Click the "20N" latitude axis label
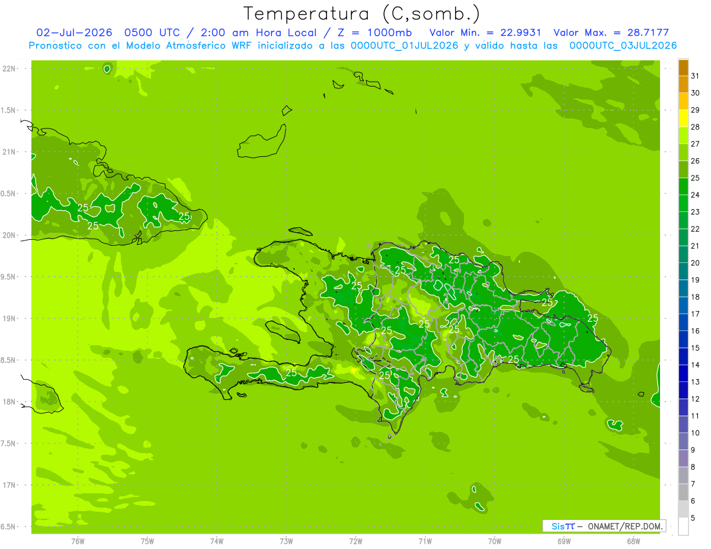 (x=9, y=235)
